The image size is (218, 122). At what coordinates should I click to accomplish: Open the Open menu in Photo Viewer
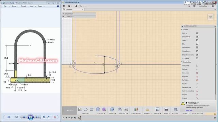41,6
